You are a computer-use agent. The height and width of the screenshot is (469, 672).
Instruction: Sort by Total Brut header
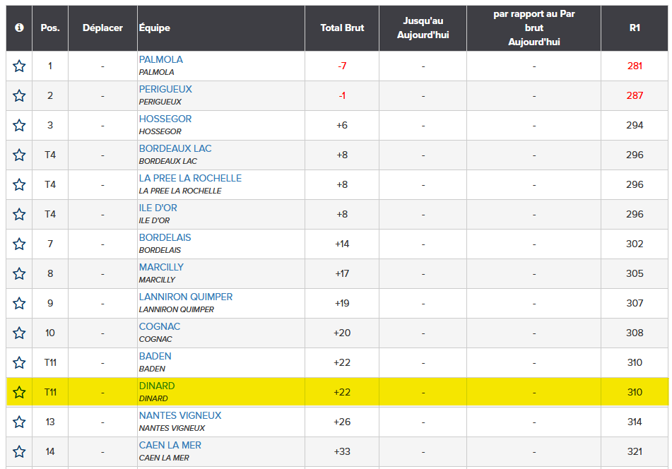tap(342, 28)
